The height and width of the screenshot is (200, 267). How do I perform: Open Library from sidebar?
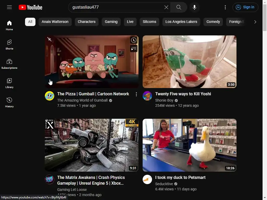coord(9,83)
